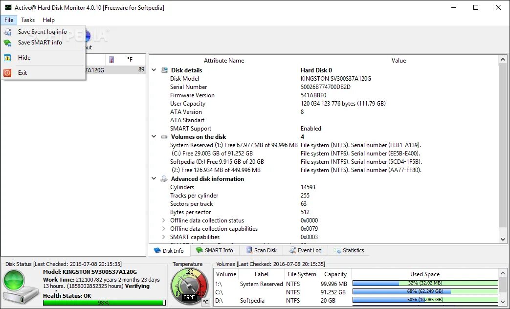Click the green SMART Info tab icon

[200, 250]
